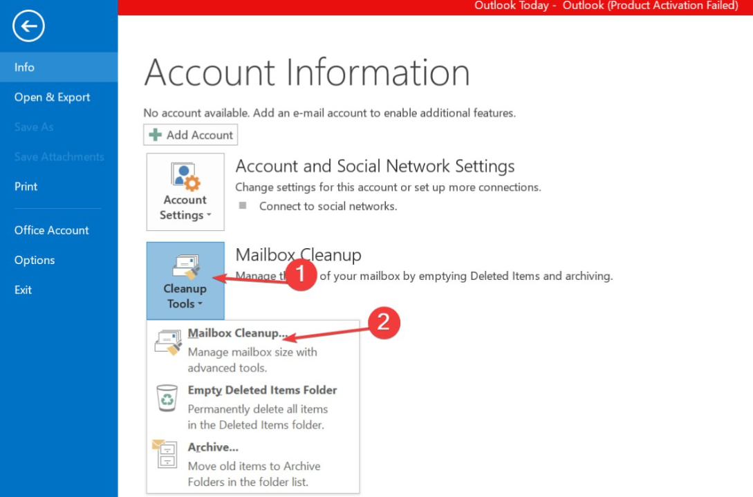Click 'Move old items to Archive' description
The height and width of the screenshot is (497, 753).
pos(254,474)
